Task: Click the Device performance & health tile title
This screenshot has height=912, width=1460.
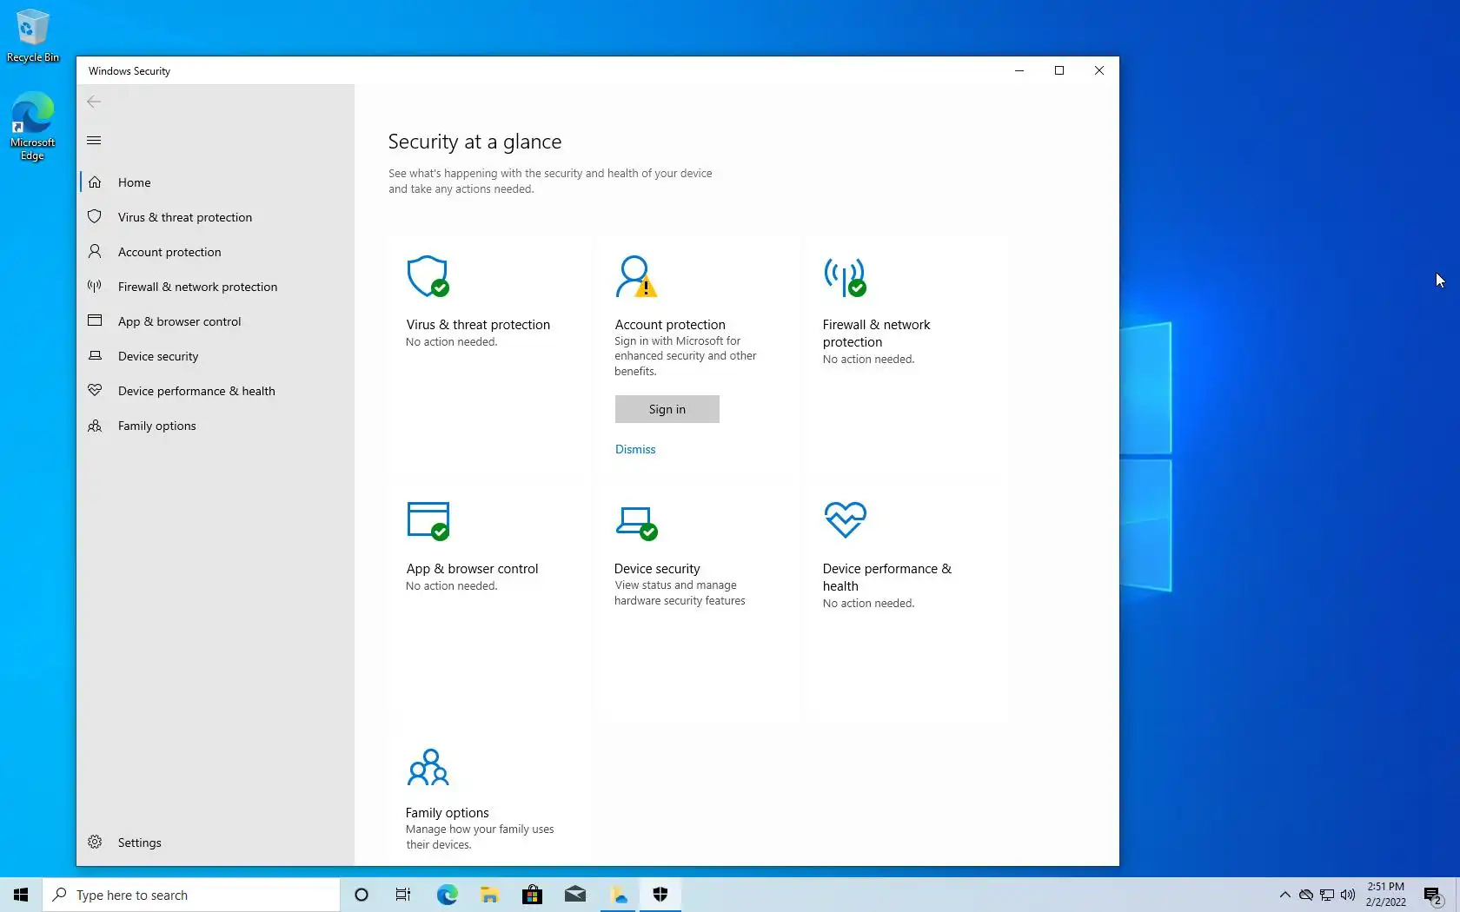Action: (886, 578)
